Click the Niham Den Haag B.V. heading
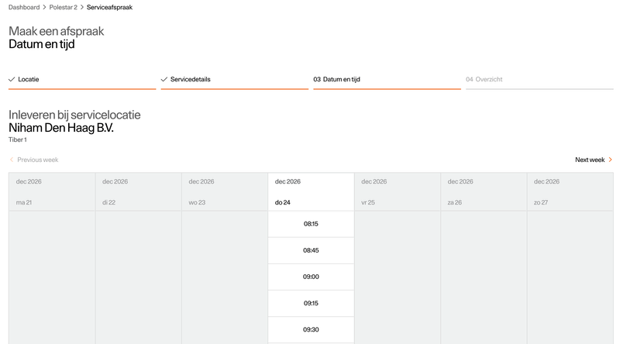The image size is (620, 344). (61, 128)
